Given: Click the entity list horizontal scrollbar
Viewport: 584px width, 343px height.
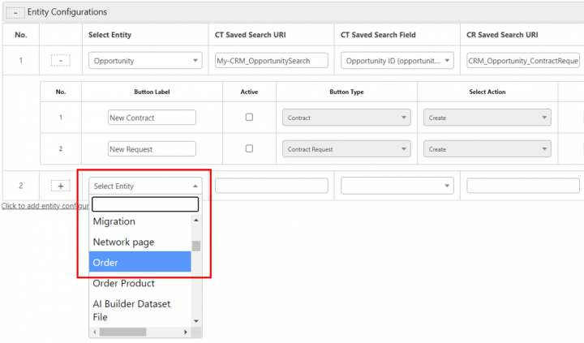Looking at the screenshot, I should 123,332.
